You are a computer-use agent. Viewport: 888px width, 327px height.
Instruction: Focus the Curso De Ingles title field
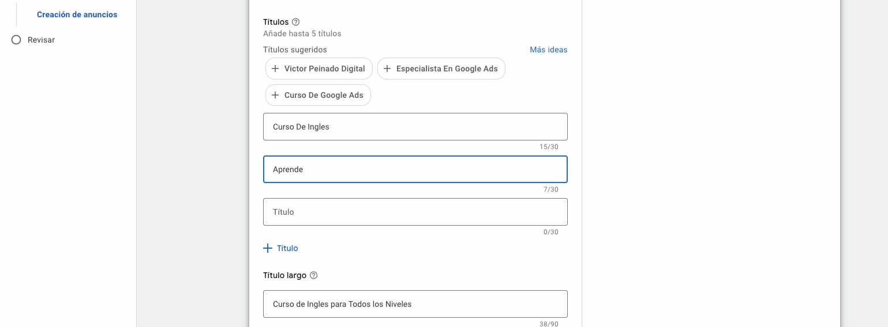tap(415, 127)
